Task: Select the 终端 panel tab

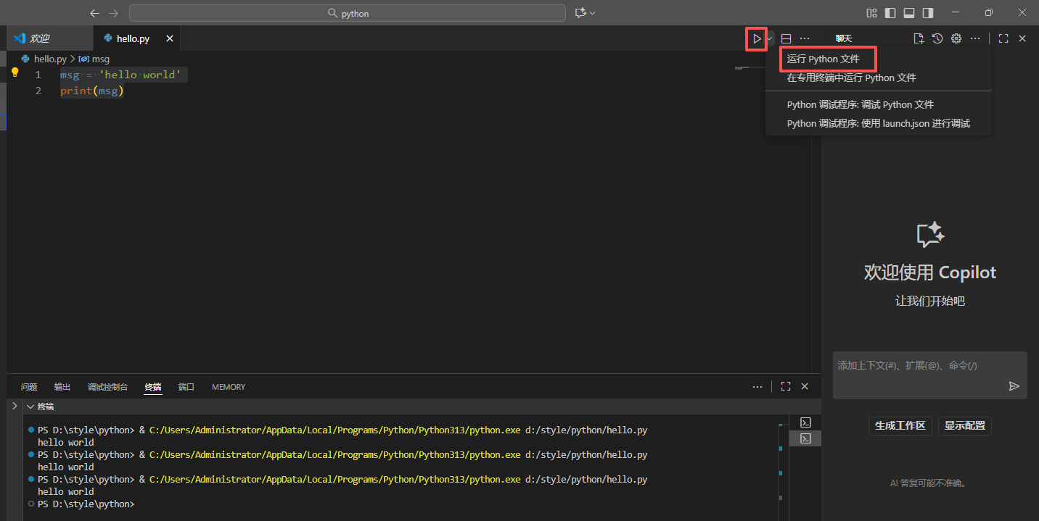Action: pos(153,387)
